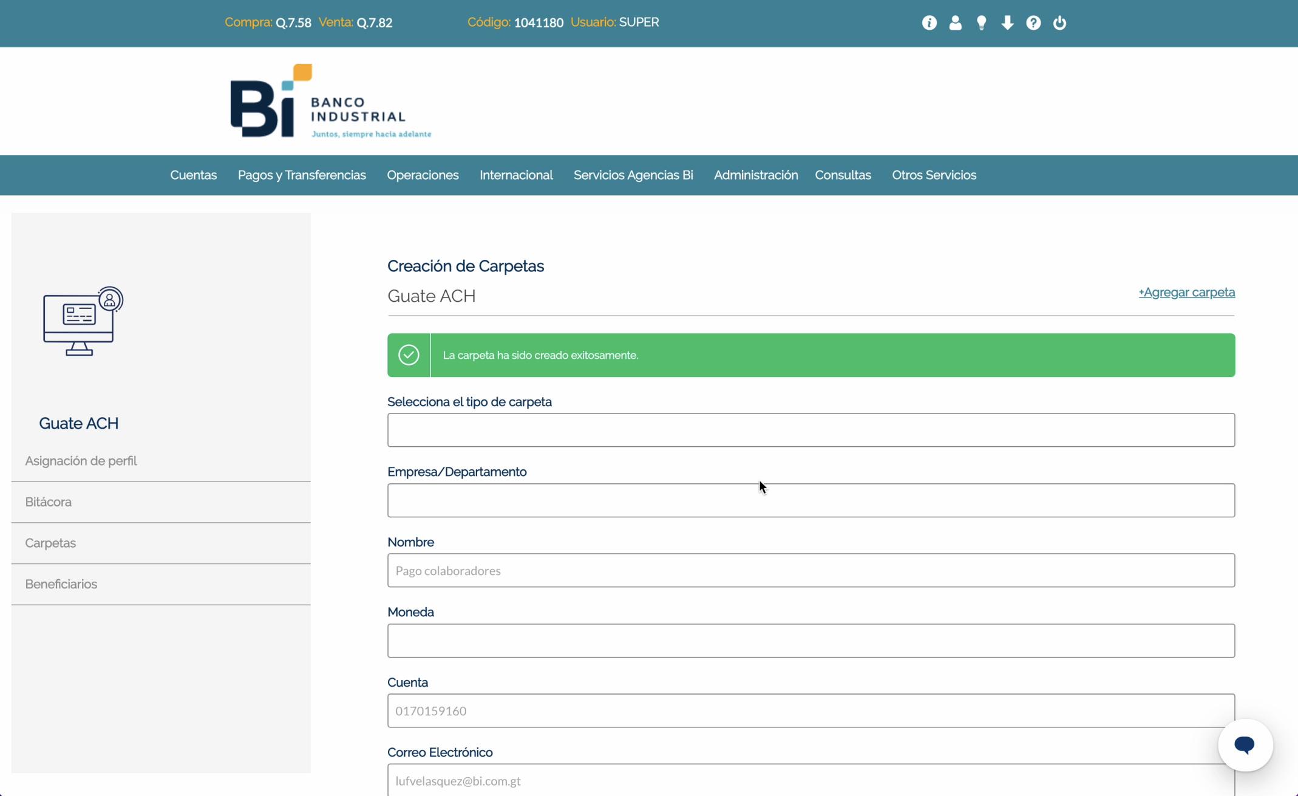Click the power logout icon
The height and width of the screenshot is (796, 1298).
coord(1059,23)
